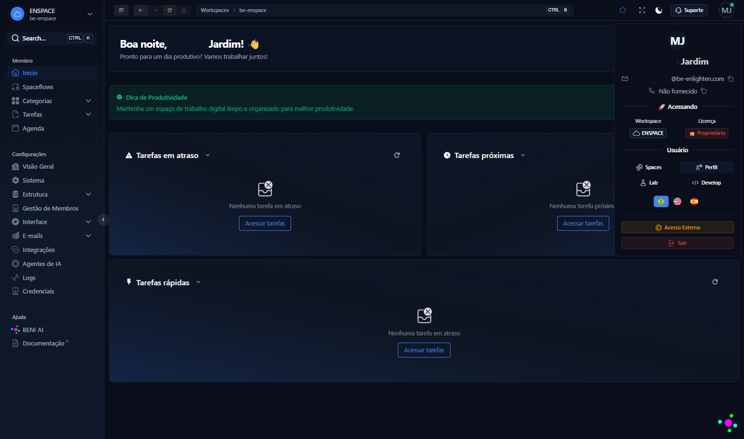Click the apps grid icon in the top toolbar

point(121,10)
